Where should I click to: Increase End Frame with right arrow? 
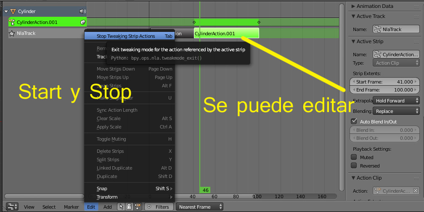click(x=416, y=90)
